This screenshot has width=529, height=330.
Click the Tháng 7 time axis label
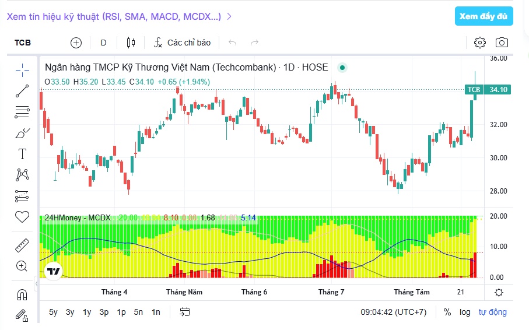click(x=331, y=292)
